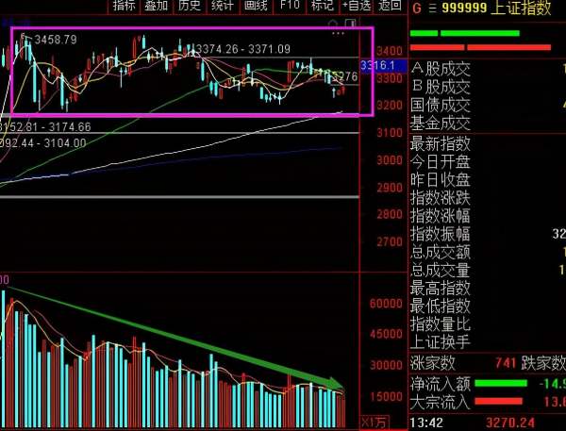Select the 画线 drawing tool
The image size is (566, 431).
pos(256,7)
